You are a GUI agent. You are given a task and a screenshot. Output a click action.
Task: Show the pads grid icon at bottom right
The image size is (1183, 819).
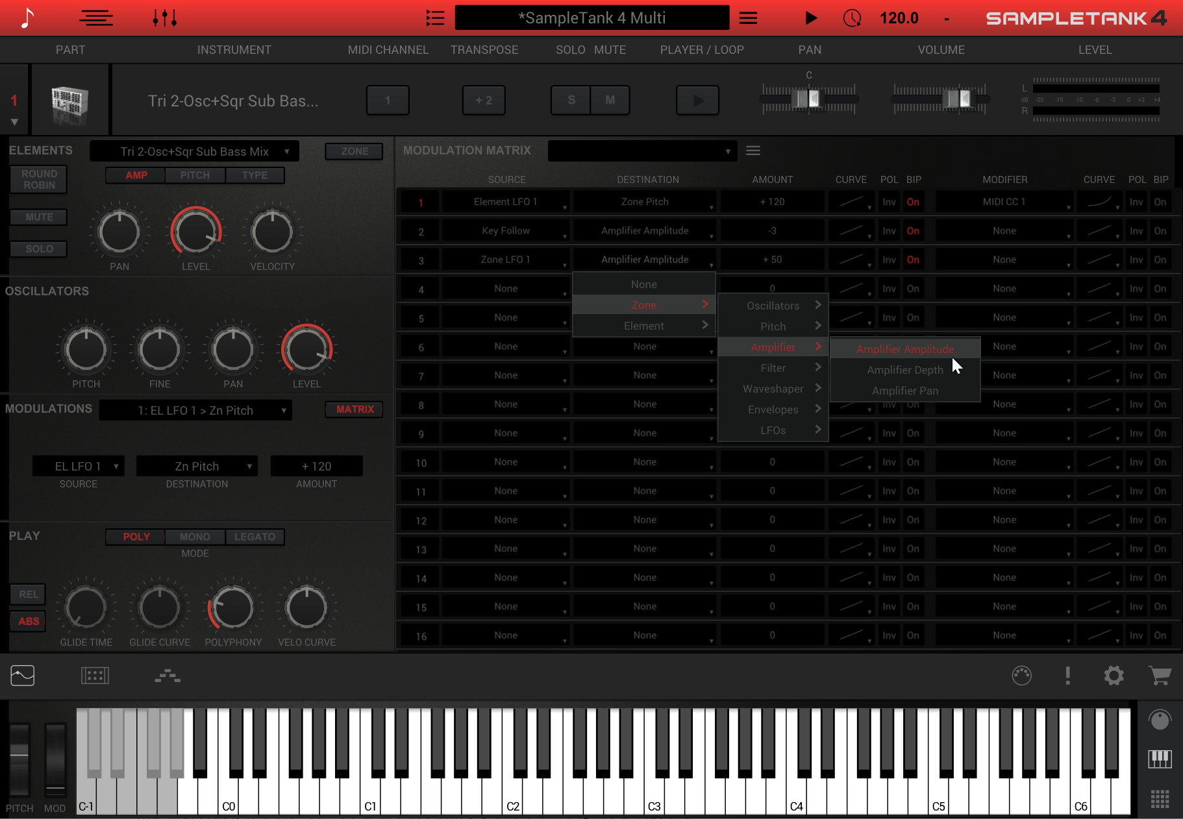click(x=1160, y=799)
